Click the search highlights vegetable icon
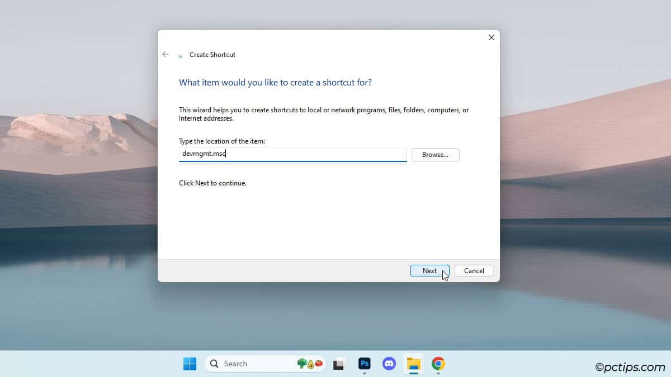Image resolution: width=671 pixels, height=377 pixels. tap(310, 364)
